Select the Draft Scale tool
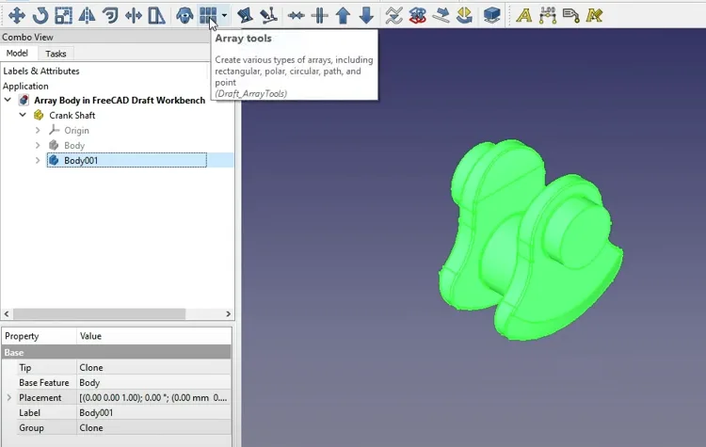 tap(63, 15)
